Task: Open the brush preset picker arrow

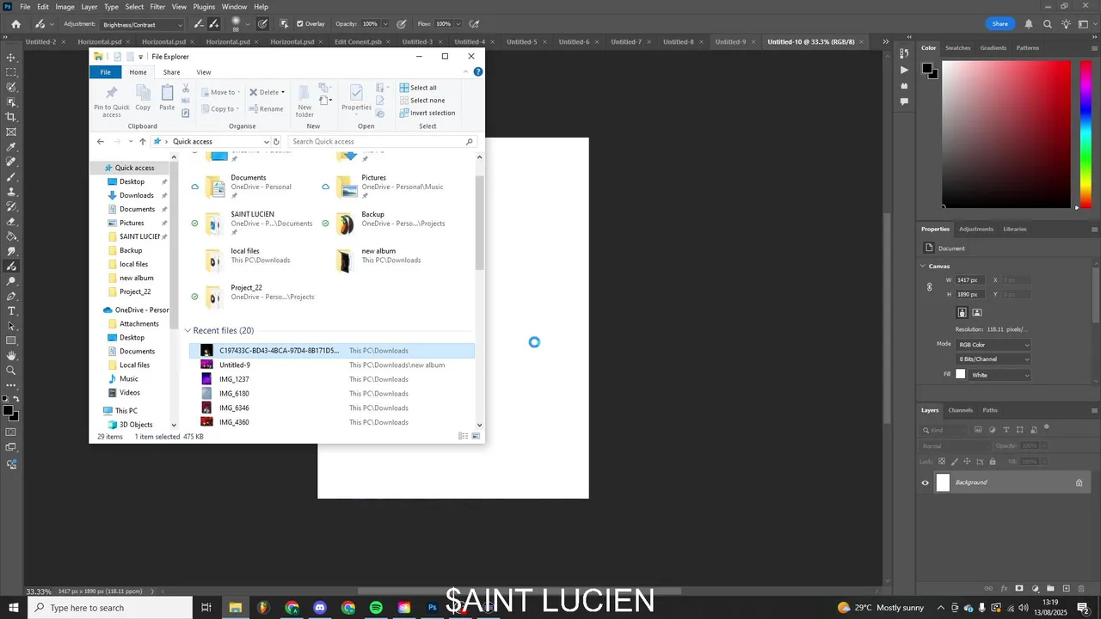Action: point(248,24)
